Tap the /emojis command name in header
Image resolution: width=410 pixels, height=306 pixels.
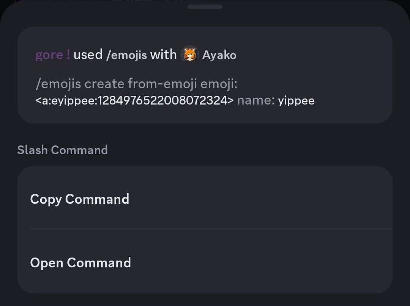click(126, 55)
